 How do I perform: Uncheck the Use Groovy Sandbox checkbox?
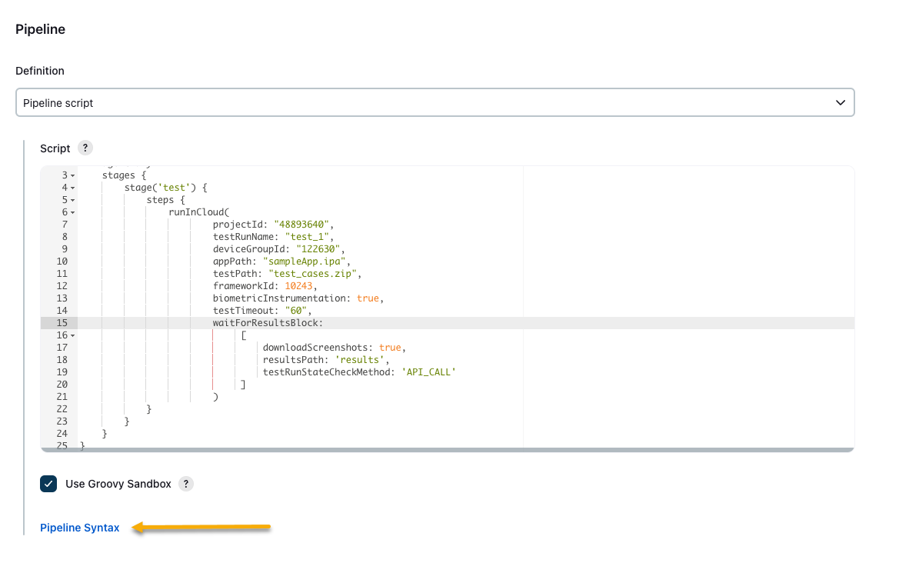pyautogui.click(x=48, y=484)
